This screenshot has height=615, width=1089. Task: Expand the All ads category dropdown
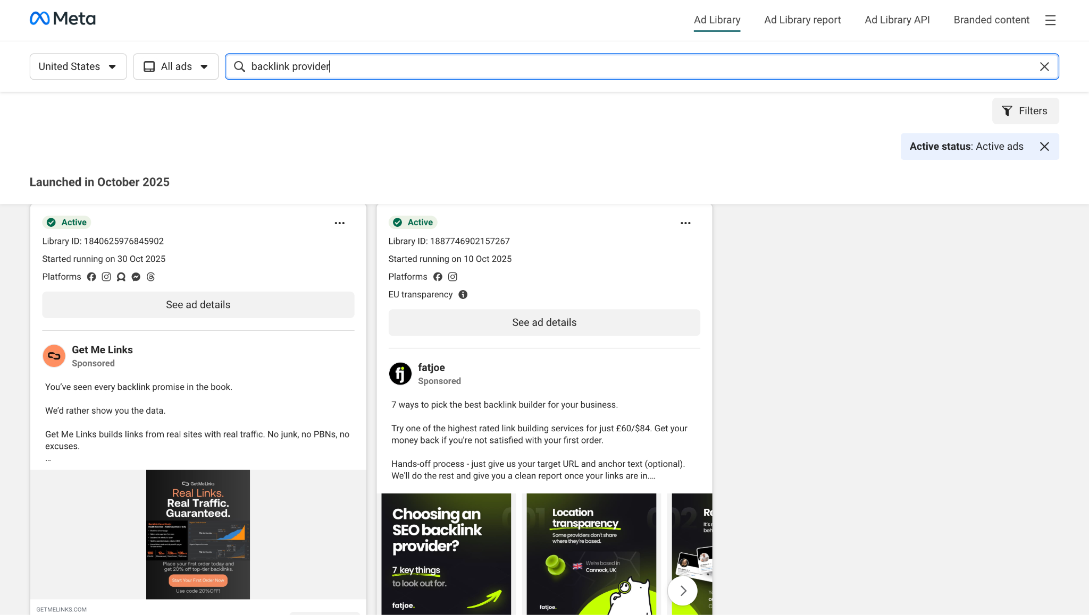(175, 66)
